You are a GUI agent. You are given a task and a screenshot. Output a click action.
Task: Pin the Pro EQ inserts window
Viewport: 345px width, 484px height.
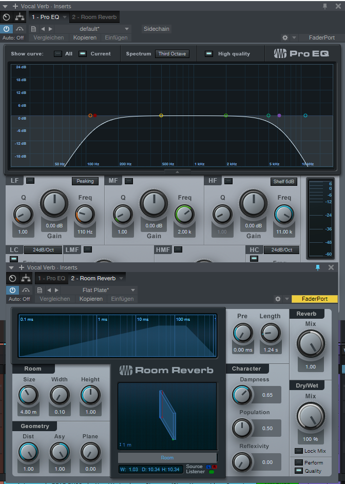pyautogui.click(x=325, y=6)
